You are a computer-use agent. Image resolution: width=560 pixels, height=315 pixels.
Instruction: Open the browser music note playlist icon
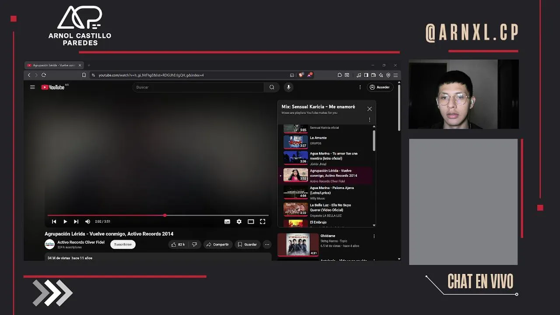point(359,75)
